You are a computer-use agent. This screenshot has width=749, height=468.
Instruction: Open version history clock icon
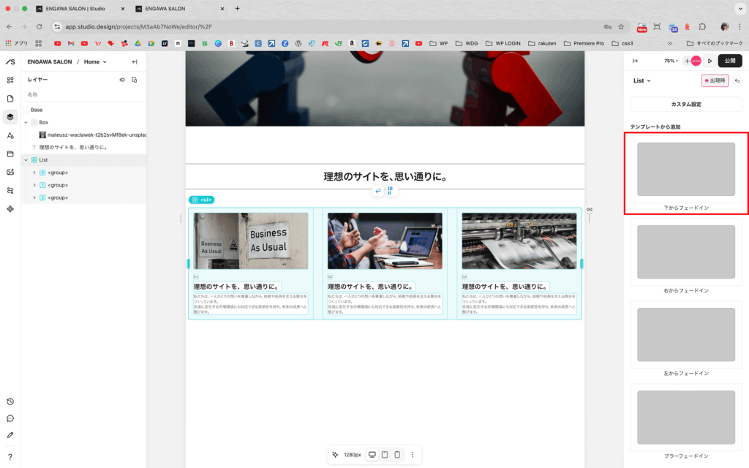(10, 401)
